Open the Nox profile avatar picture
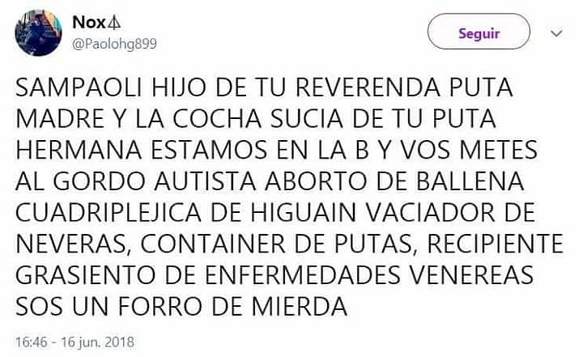Viewport: 583px width, 357px height. (x=38, y=32)
